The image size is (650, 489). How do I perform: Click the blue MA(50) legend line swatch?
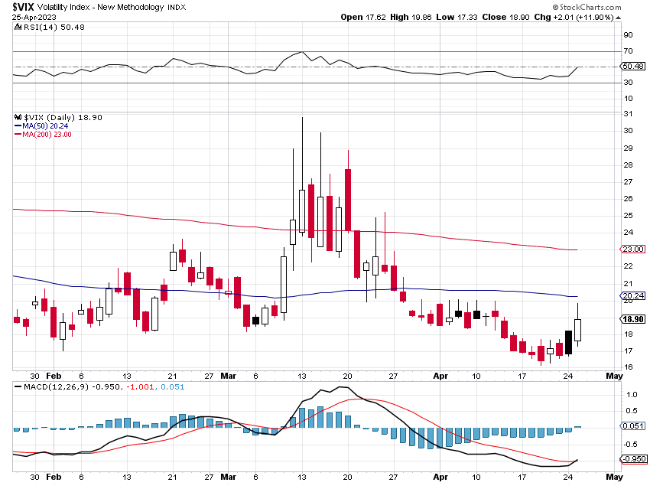click(18, 126)
